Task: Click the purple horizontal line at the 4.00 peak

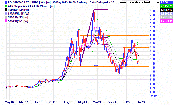Action: pos(101,10)
